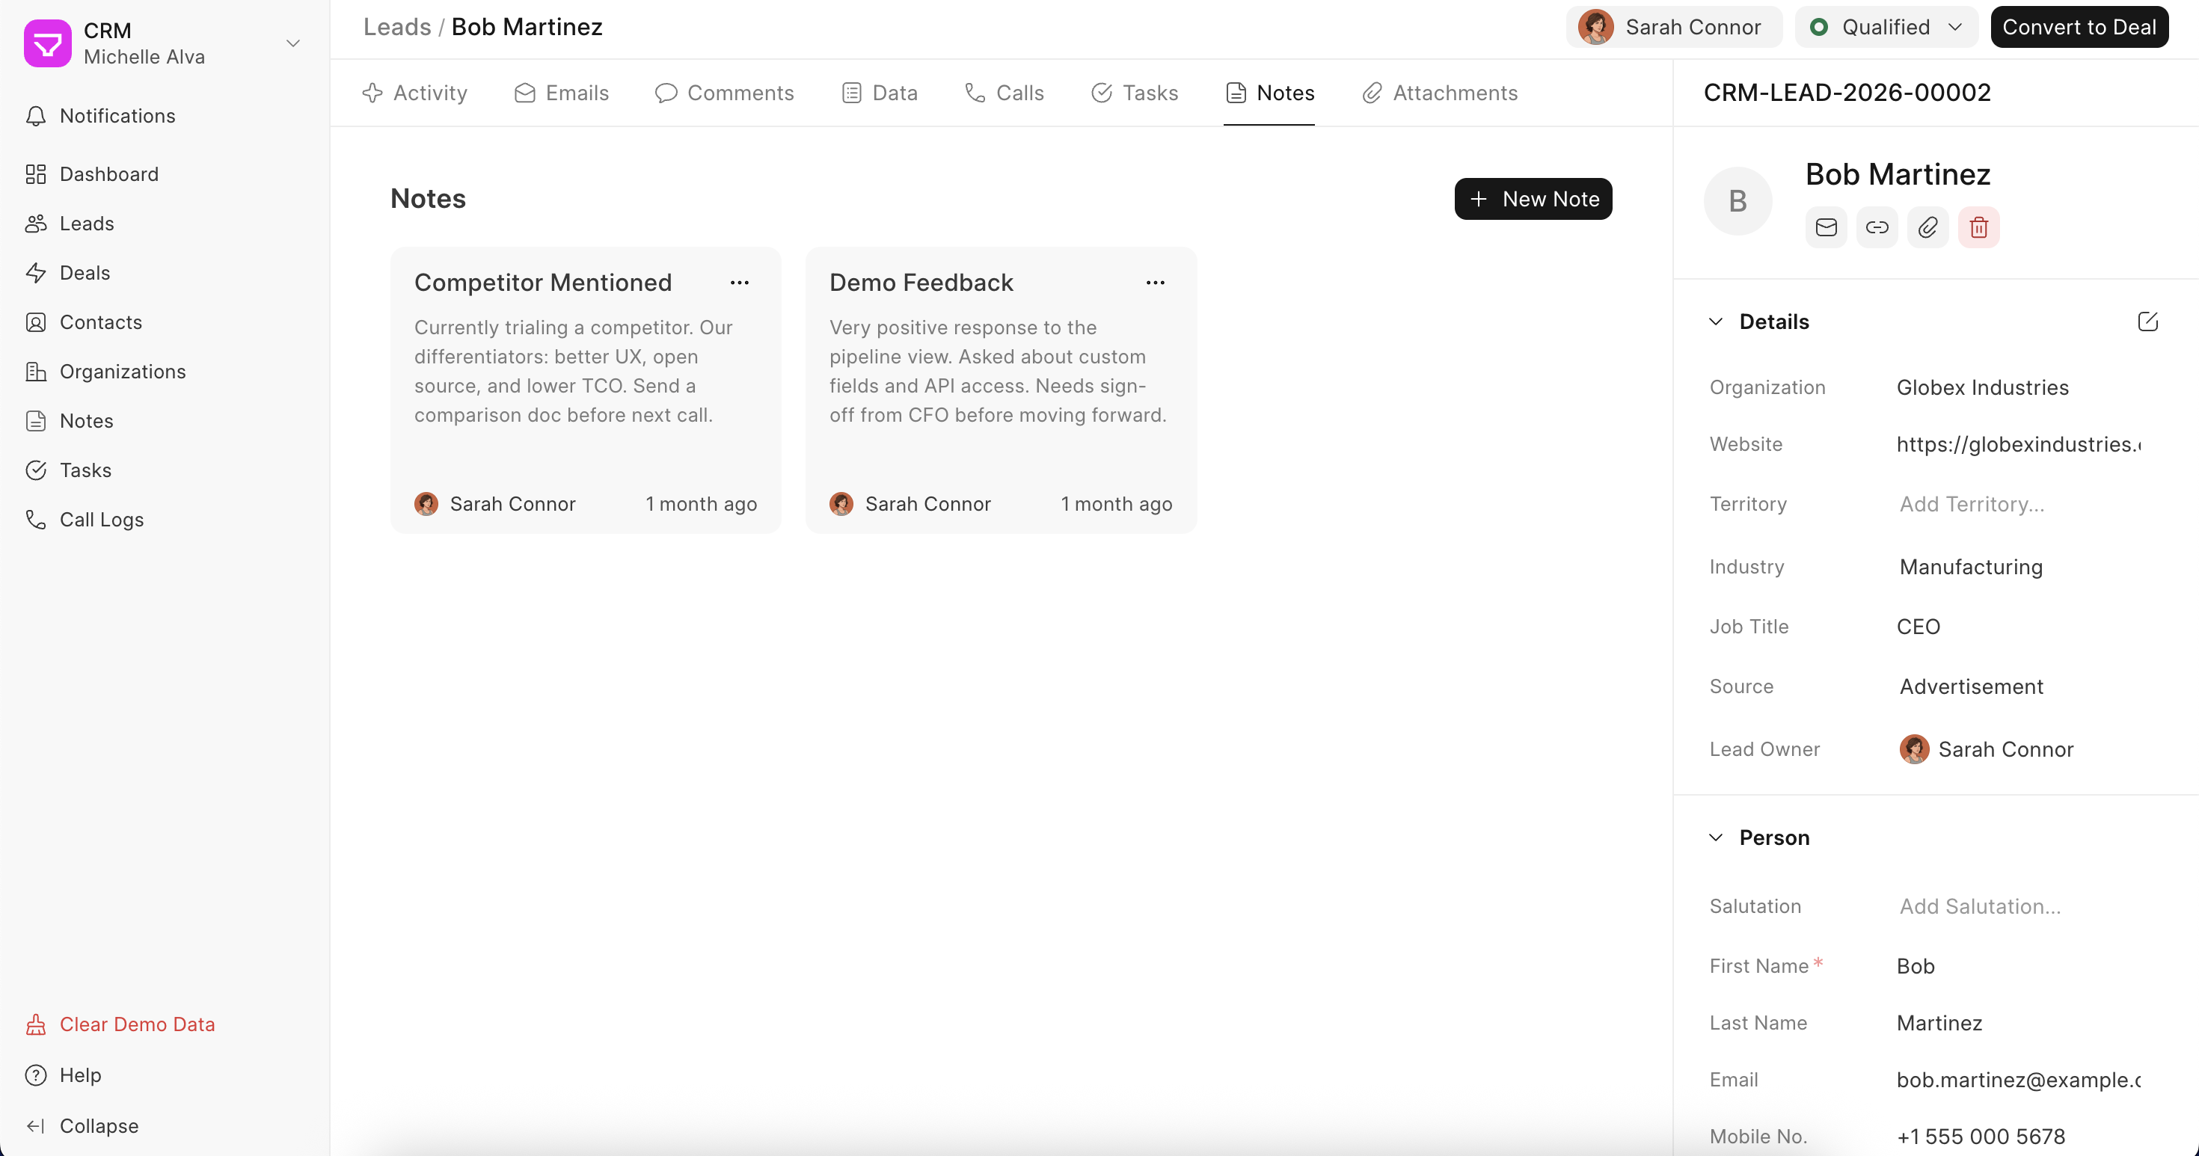The height and width of the screenshot is (1156, 2199).
Task: Click the email icon under Bob Martinez
Action: 1826,227
